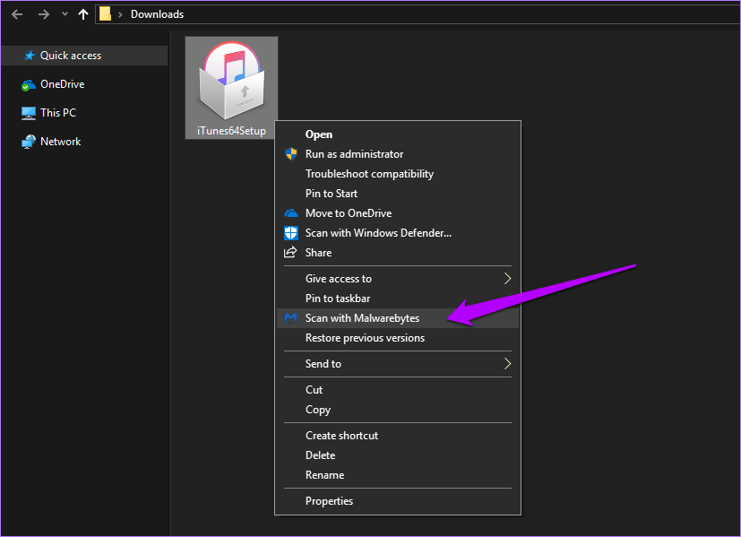Click the Back navigation arrow

tap(17, 14)
